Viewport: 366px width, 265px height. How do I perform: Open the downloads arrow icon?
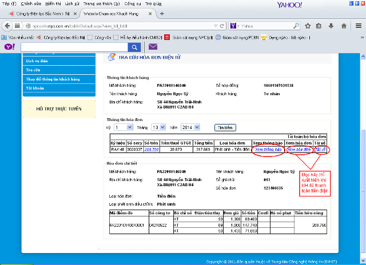point(332,26)
